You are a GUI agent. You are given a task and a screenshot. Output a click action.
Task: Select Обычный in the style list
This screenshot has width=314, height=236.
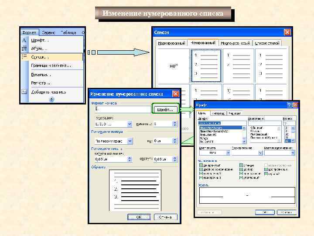256,128
